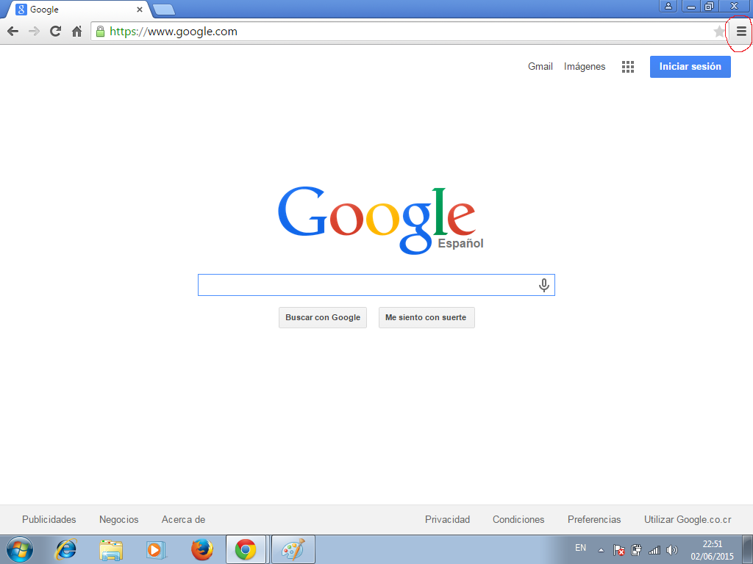Navigate back using the back arrow
This screenshot has height=564, width=753.
[13, 32]
